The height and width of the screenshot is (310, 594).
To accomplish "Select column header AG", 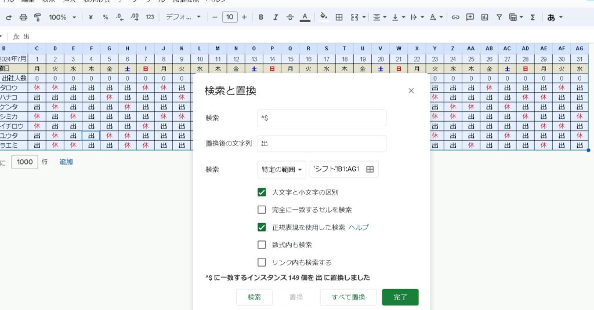I will [579, 48].
